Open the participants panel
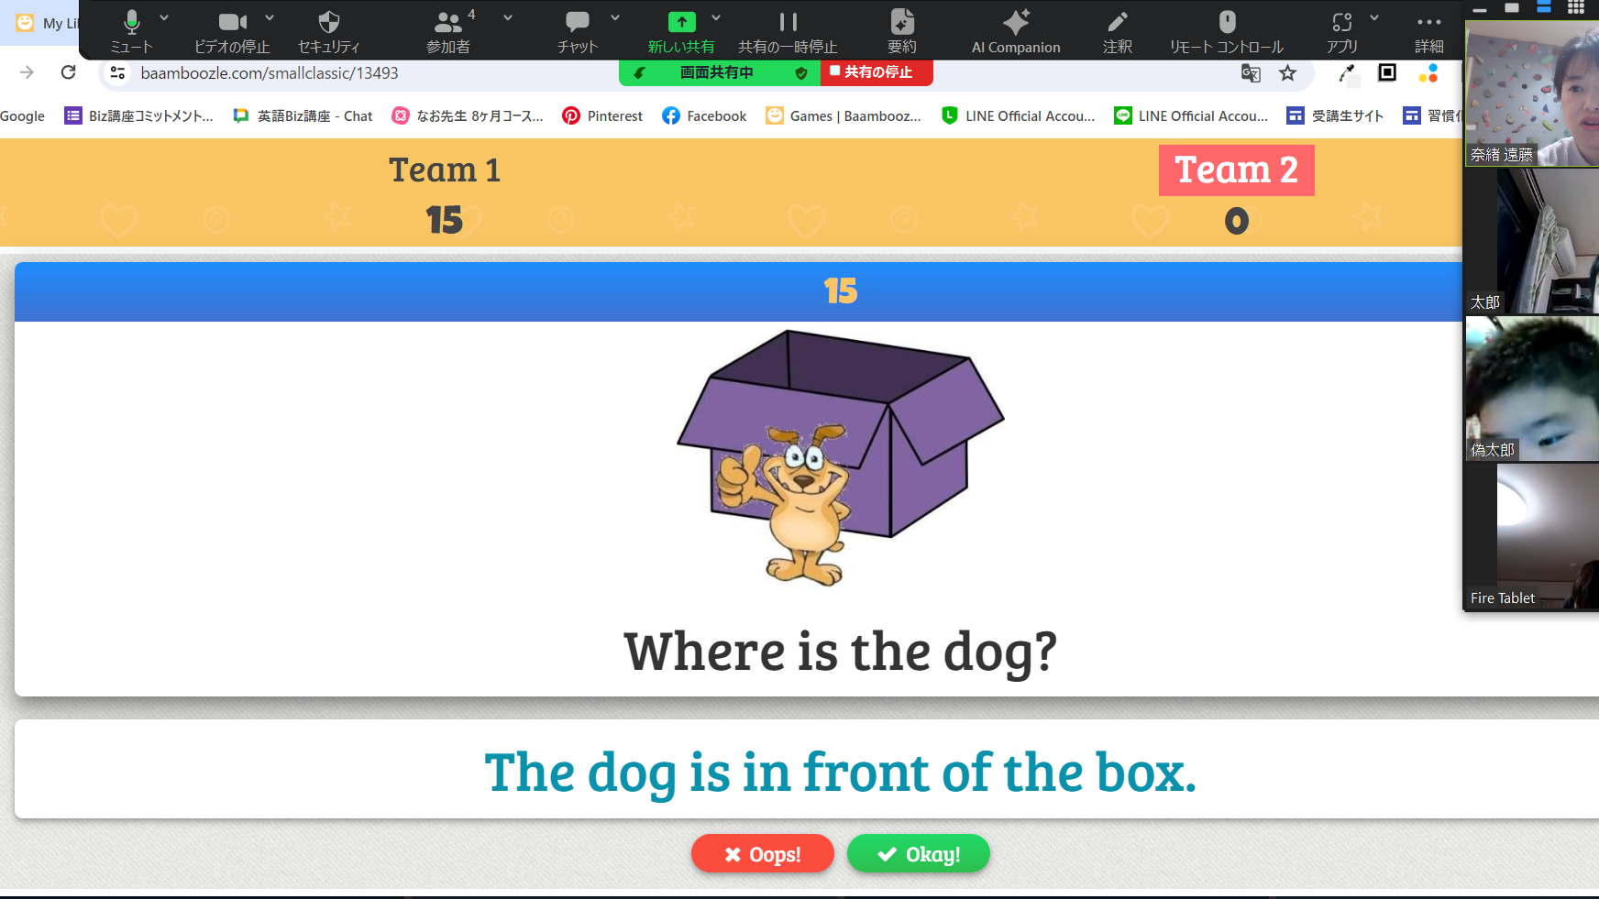This screenshot has height=899, width=1599. tap(447, 23)
